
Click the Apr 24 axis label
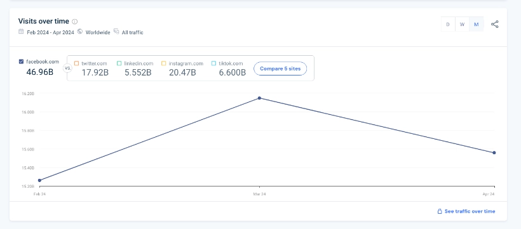pos(489,194)
